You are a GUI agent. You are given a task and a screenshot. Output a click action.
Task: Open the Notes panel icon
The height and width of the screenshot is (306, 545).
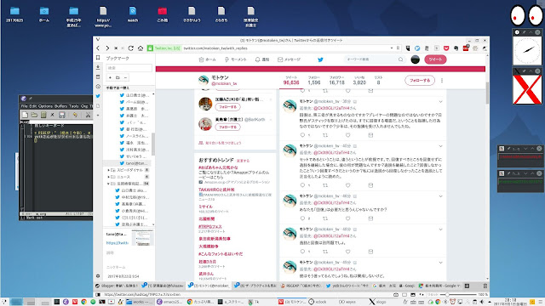[98, 77]
